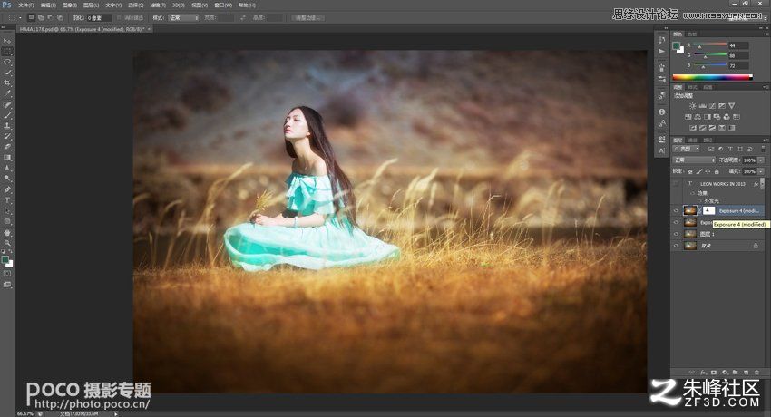Viewport: 771px width, 417px height.
Task: Click the 调整边缘 Refine Edge button
Action: click(x=307, y=18)
